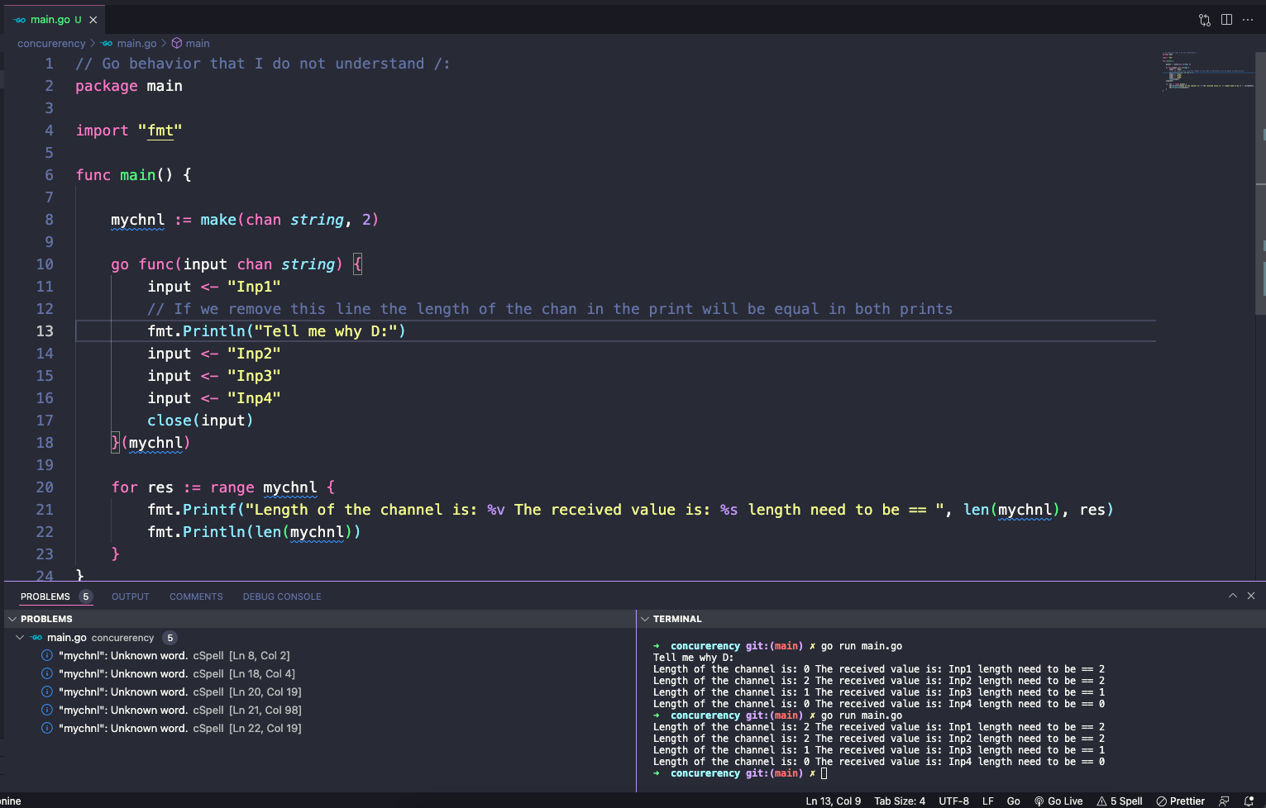The image size is (1266, 808).
Task: Open changes with the git compare icon
Action: (1205, 20)
